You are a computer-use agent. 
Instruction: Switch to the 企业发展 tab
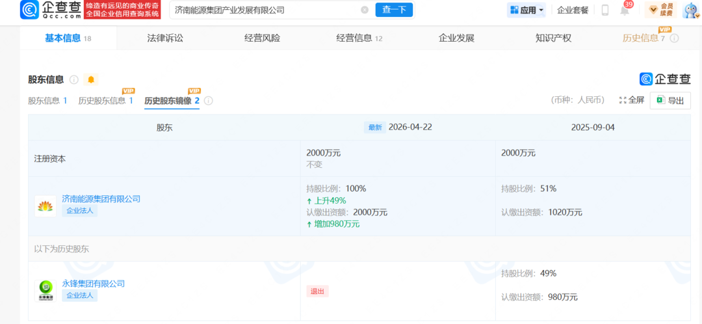coord(456,38)
